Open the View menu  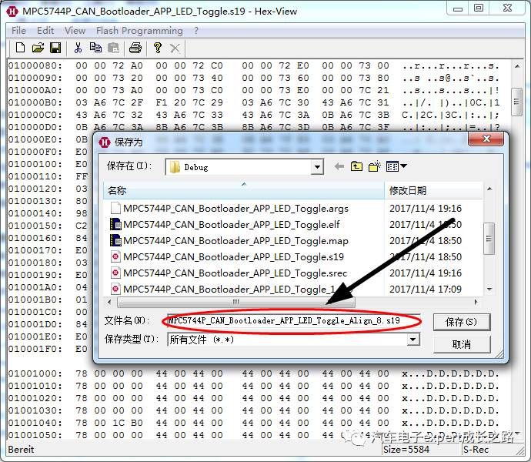(x=75, y=31)
